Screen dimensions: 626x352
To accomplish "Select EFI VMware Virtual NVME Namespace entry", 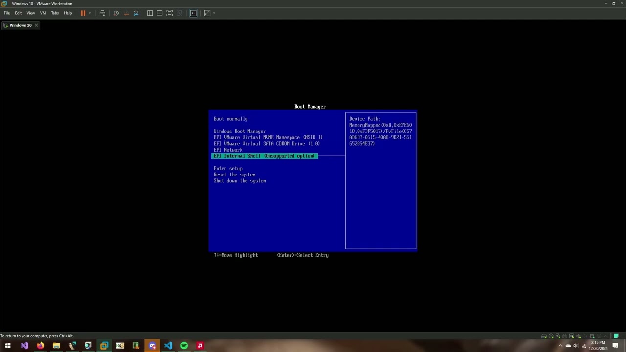I will pyautogui.click(x=268, y=137).
